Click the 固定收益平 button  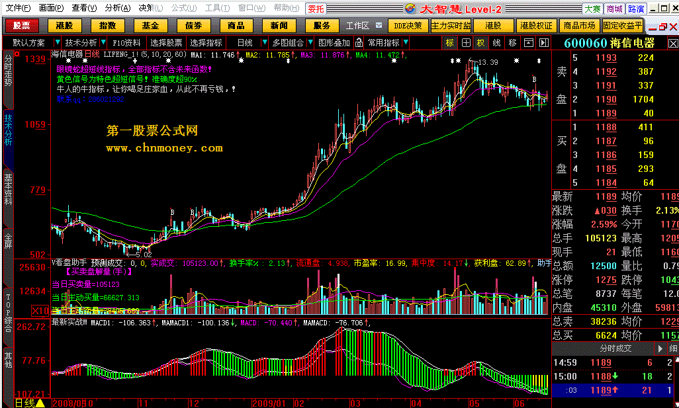[622, 26]
